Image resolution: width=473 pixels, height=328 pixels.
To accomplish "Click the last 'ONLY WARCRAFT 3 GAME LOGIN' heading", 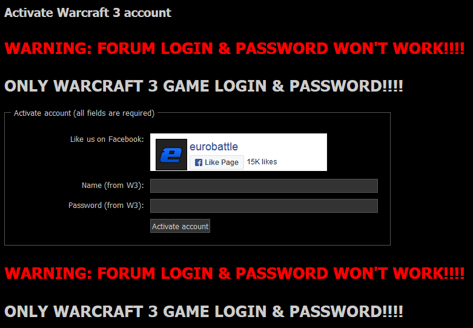I will [x=203, y=312].
